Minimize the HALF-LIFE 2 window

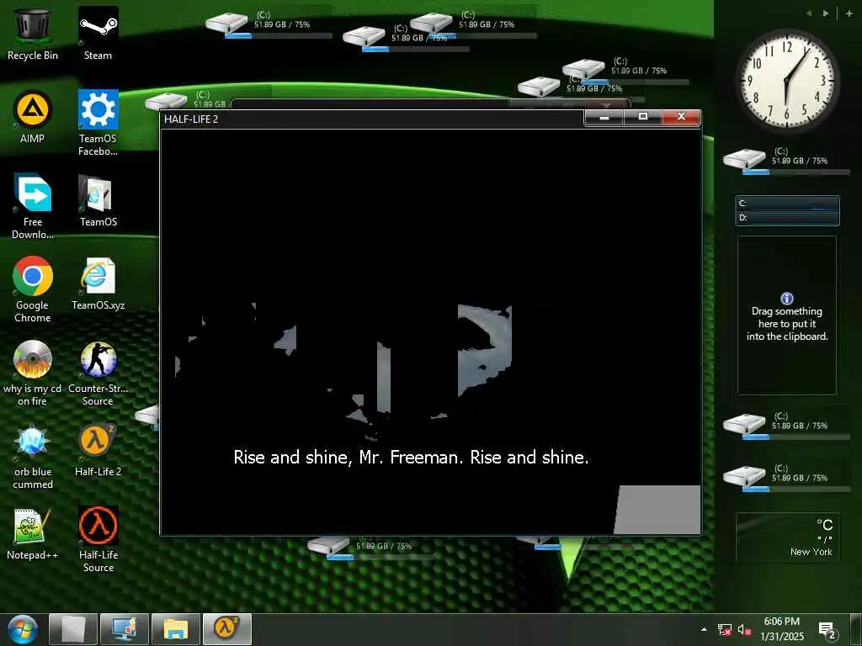[604, 118]
